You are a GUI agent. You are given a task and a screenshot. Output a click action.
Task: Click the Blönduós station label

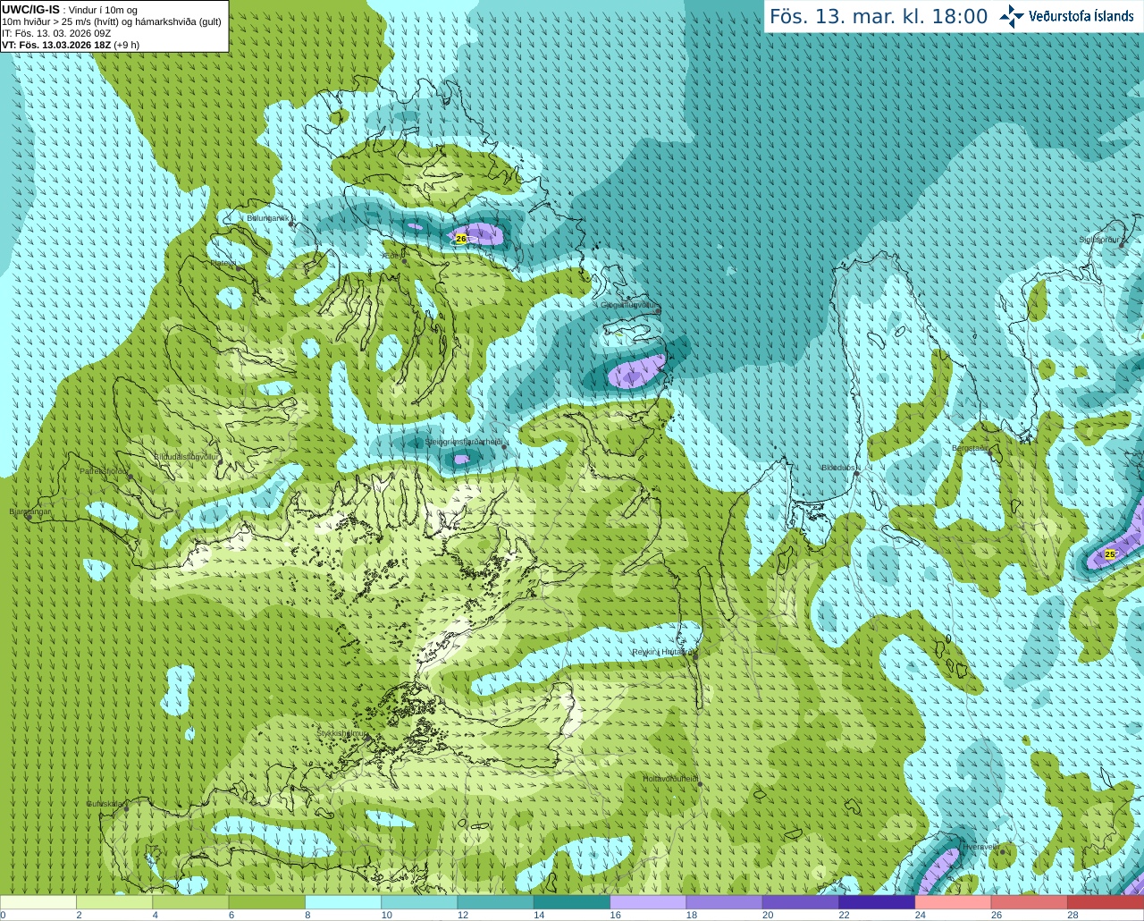click(x=839, y=468)
